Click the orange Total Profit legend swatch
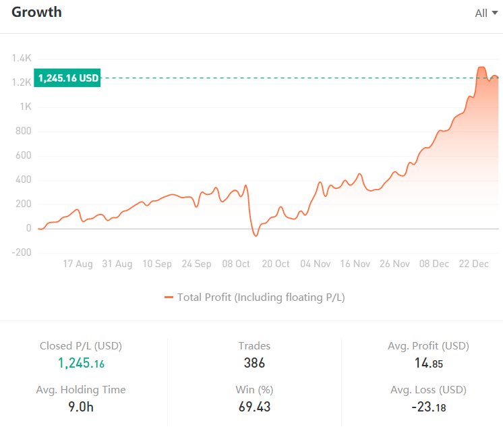503x427 pixels. click(169, 297)
